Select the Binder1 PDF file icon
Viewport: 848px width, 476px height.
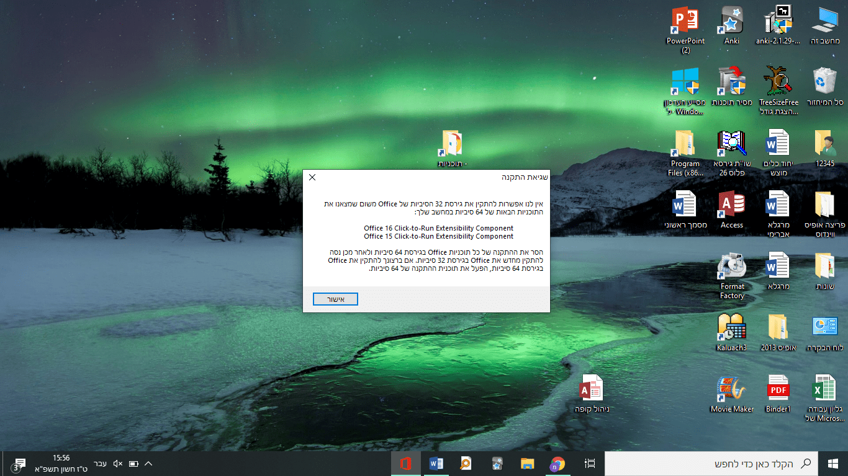(x=778, y=394)
